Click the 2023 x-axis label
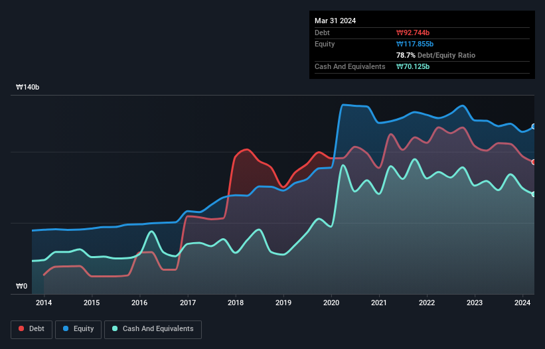545x349 pixels. pyautogui.click(x=475, y=303)
